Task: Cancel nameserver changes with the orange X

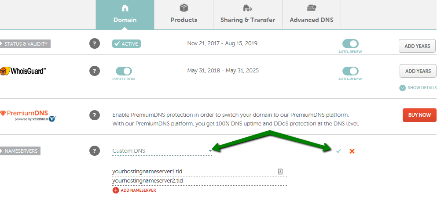Action: (x=352, y=151)
